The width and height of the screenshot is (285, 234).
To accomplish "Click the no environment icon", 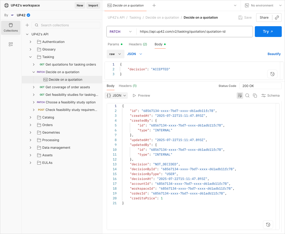I will (x=247, y=5).
